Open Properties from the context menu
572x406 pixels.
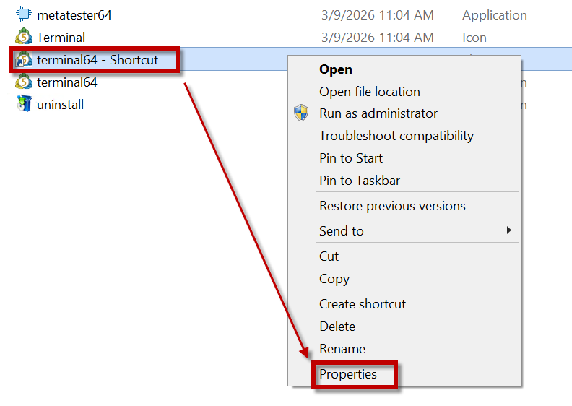pos(348,374)
